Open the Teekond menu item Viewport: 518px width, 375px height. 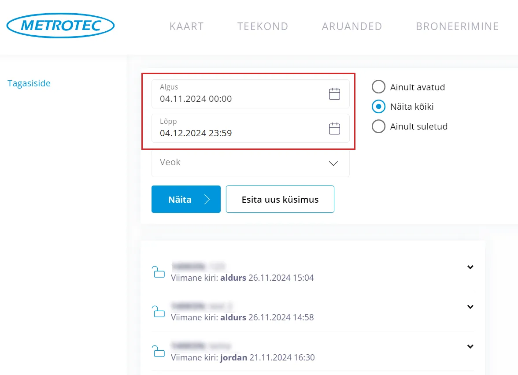[x=263, y=26]
